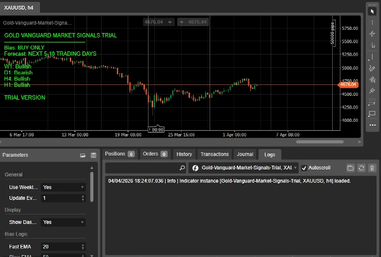The height and width of the screenshot is (257, 381).
Task: Switch to the Orders tab
Action: (x=155, y=154)
